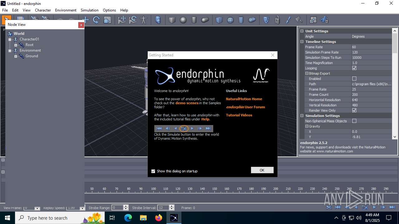Screen dimensions: 399x224
Task: Click the grey axe-shaped tool icon
Action: coord(299,20)
